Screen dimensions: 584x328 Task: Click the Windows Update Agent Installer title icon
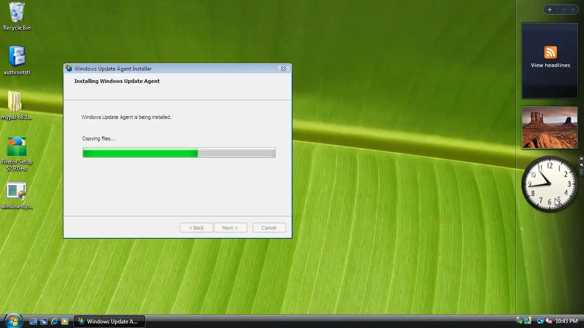tap(69, 69)
